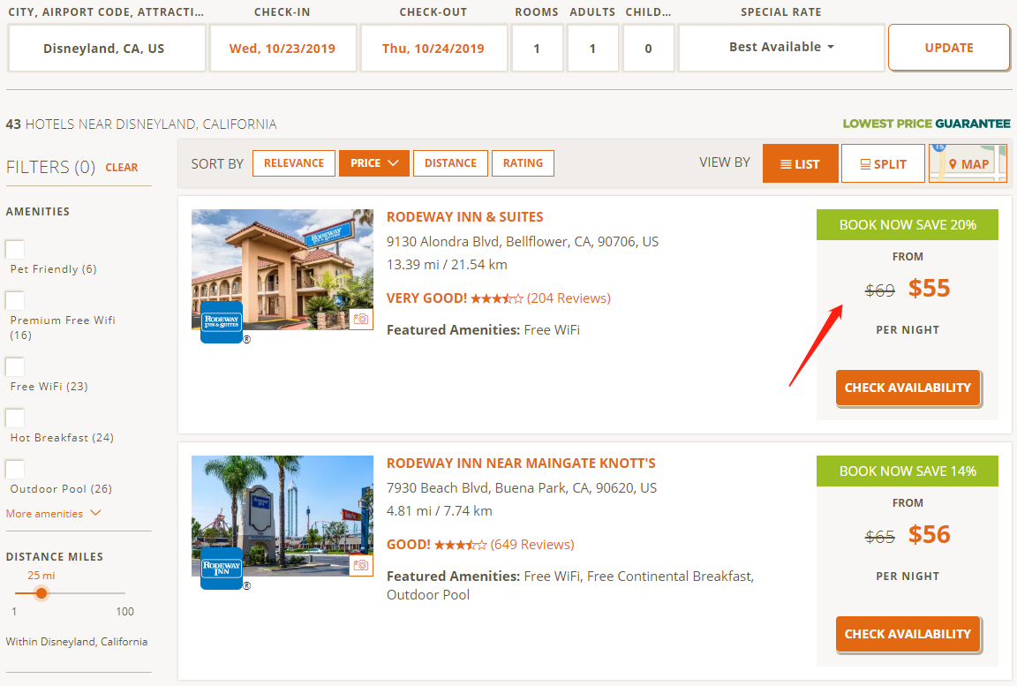Sort results by Distance
This screenshot has width=1017, height=686.
pos(451,163)
